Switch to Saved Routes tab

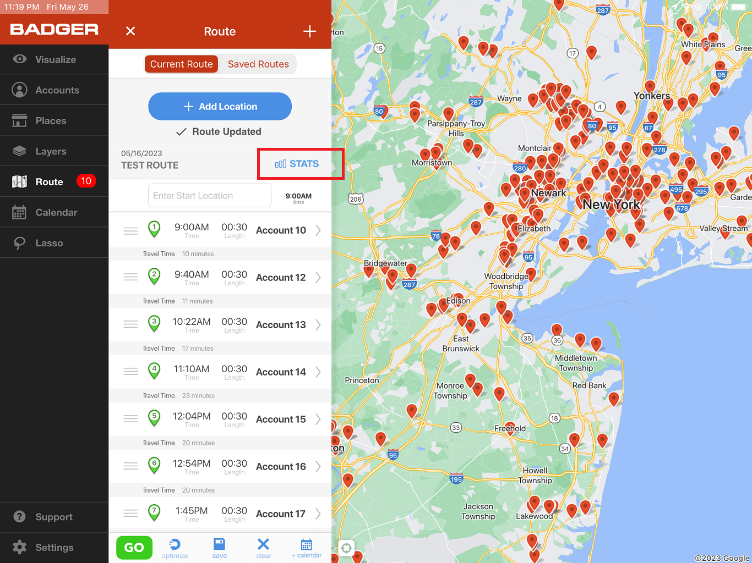[x=258, y=64]
